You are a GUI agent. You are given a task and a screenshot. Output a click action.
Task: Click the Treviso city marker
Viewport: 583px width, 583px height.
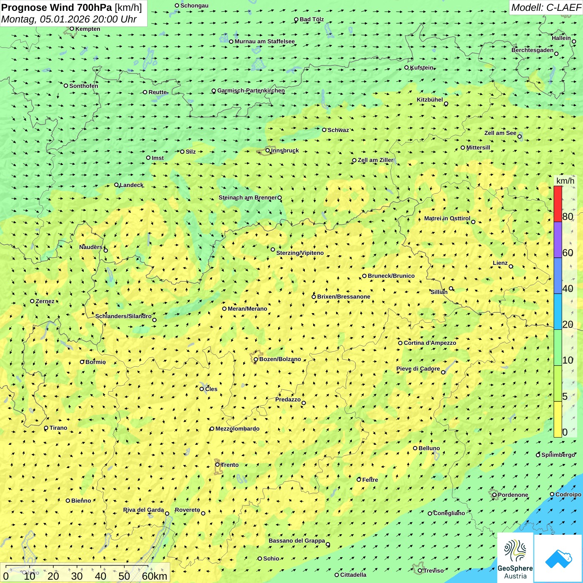(420, 571)
